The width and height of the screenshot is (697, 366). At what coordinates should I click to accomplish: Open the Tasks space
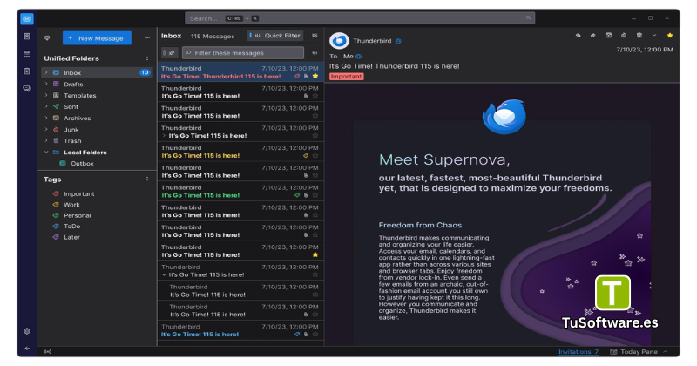pos(27,71)
